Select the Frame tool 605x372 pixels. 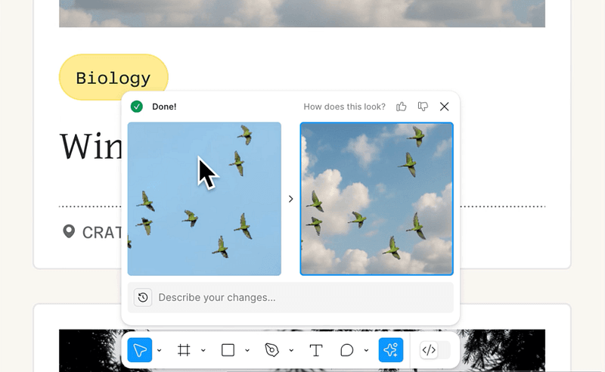point(184,350)
